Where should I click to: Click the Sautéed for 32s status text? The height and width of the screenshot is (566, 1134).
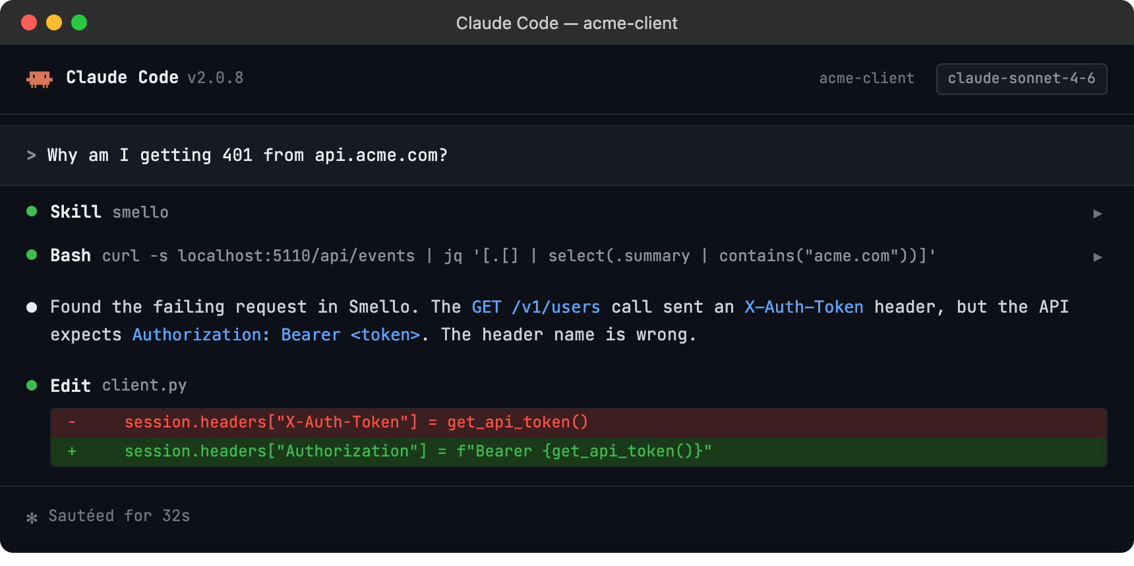tap(119, 516)
